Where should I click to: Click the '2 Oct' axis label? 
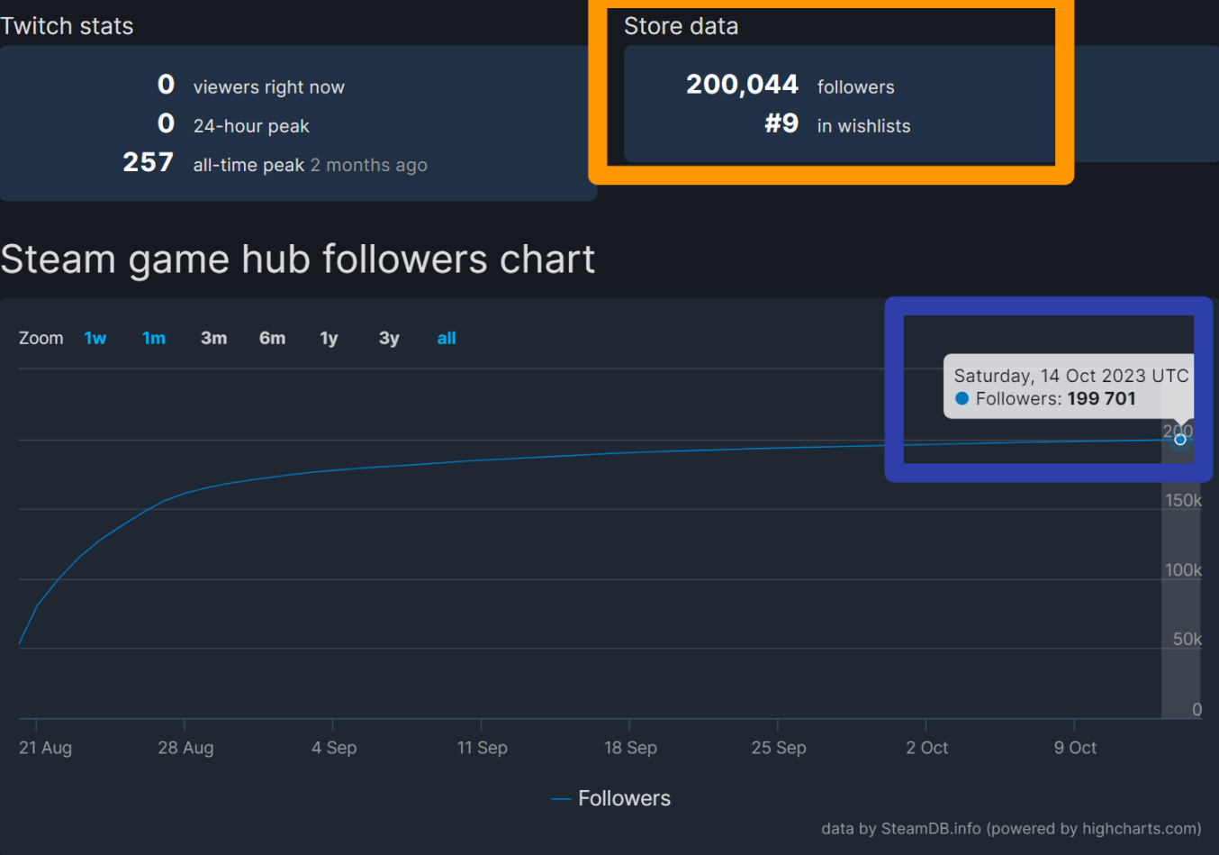point(927,748)
